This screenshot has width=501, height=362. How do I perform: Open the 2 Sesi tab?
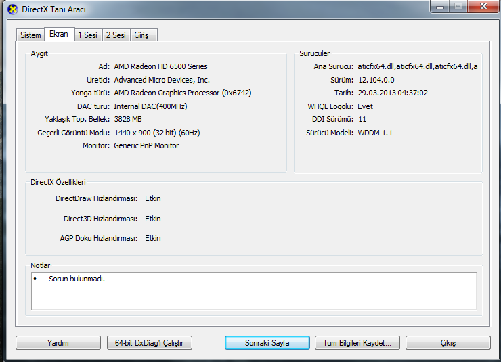pyautogui.click(x=116, y=35)
